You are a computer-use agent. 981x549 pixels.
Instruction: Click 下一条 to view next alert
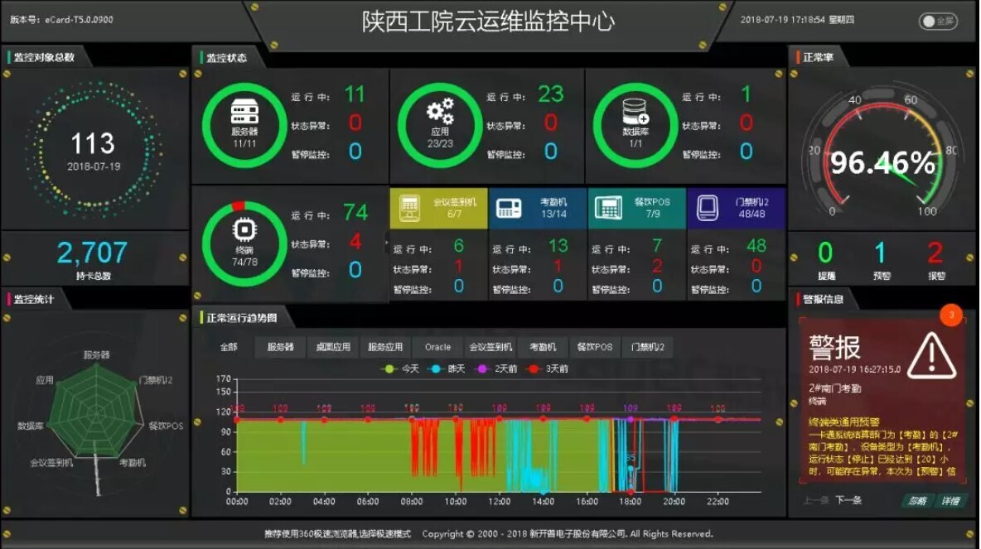848,498
